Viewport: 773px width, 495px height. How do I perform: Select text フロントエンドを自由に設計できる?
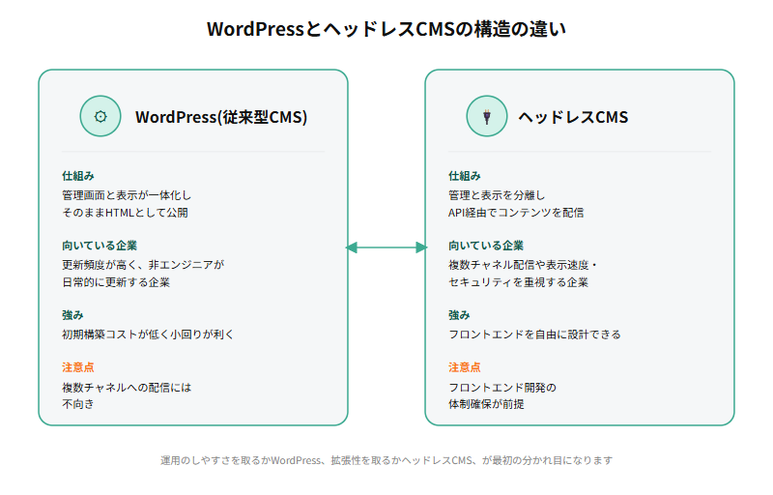[x=534, y=335]
